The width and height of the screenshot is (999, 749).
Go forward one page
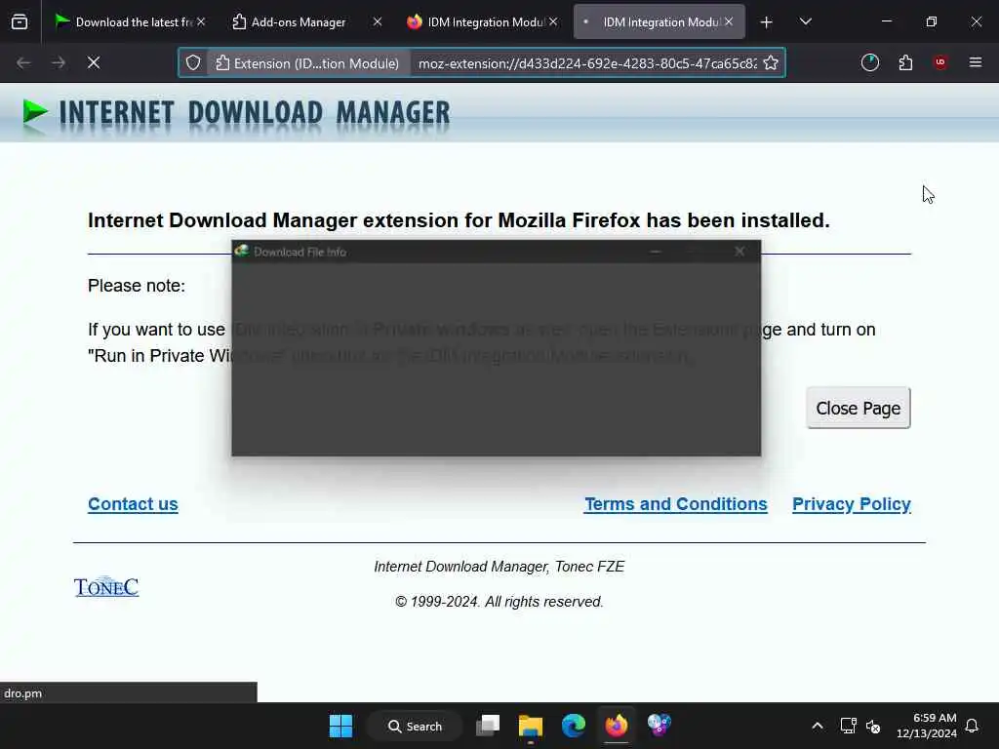pyautogui.click(x=59, y=62)
